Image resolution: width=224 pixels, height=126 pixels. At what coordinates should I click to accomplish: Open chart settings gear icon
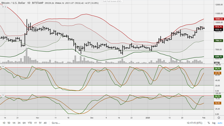point(219,118)
